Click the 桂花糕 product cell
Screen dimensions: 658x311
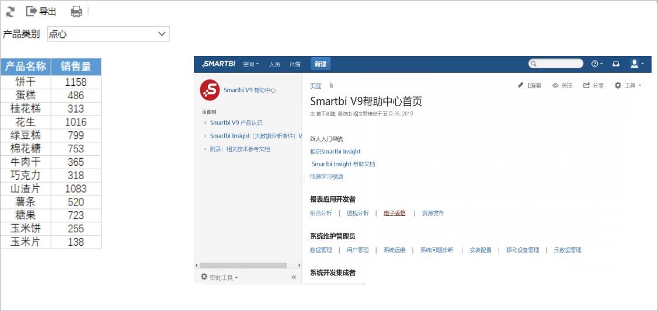coord(26,109)
